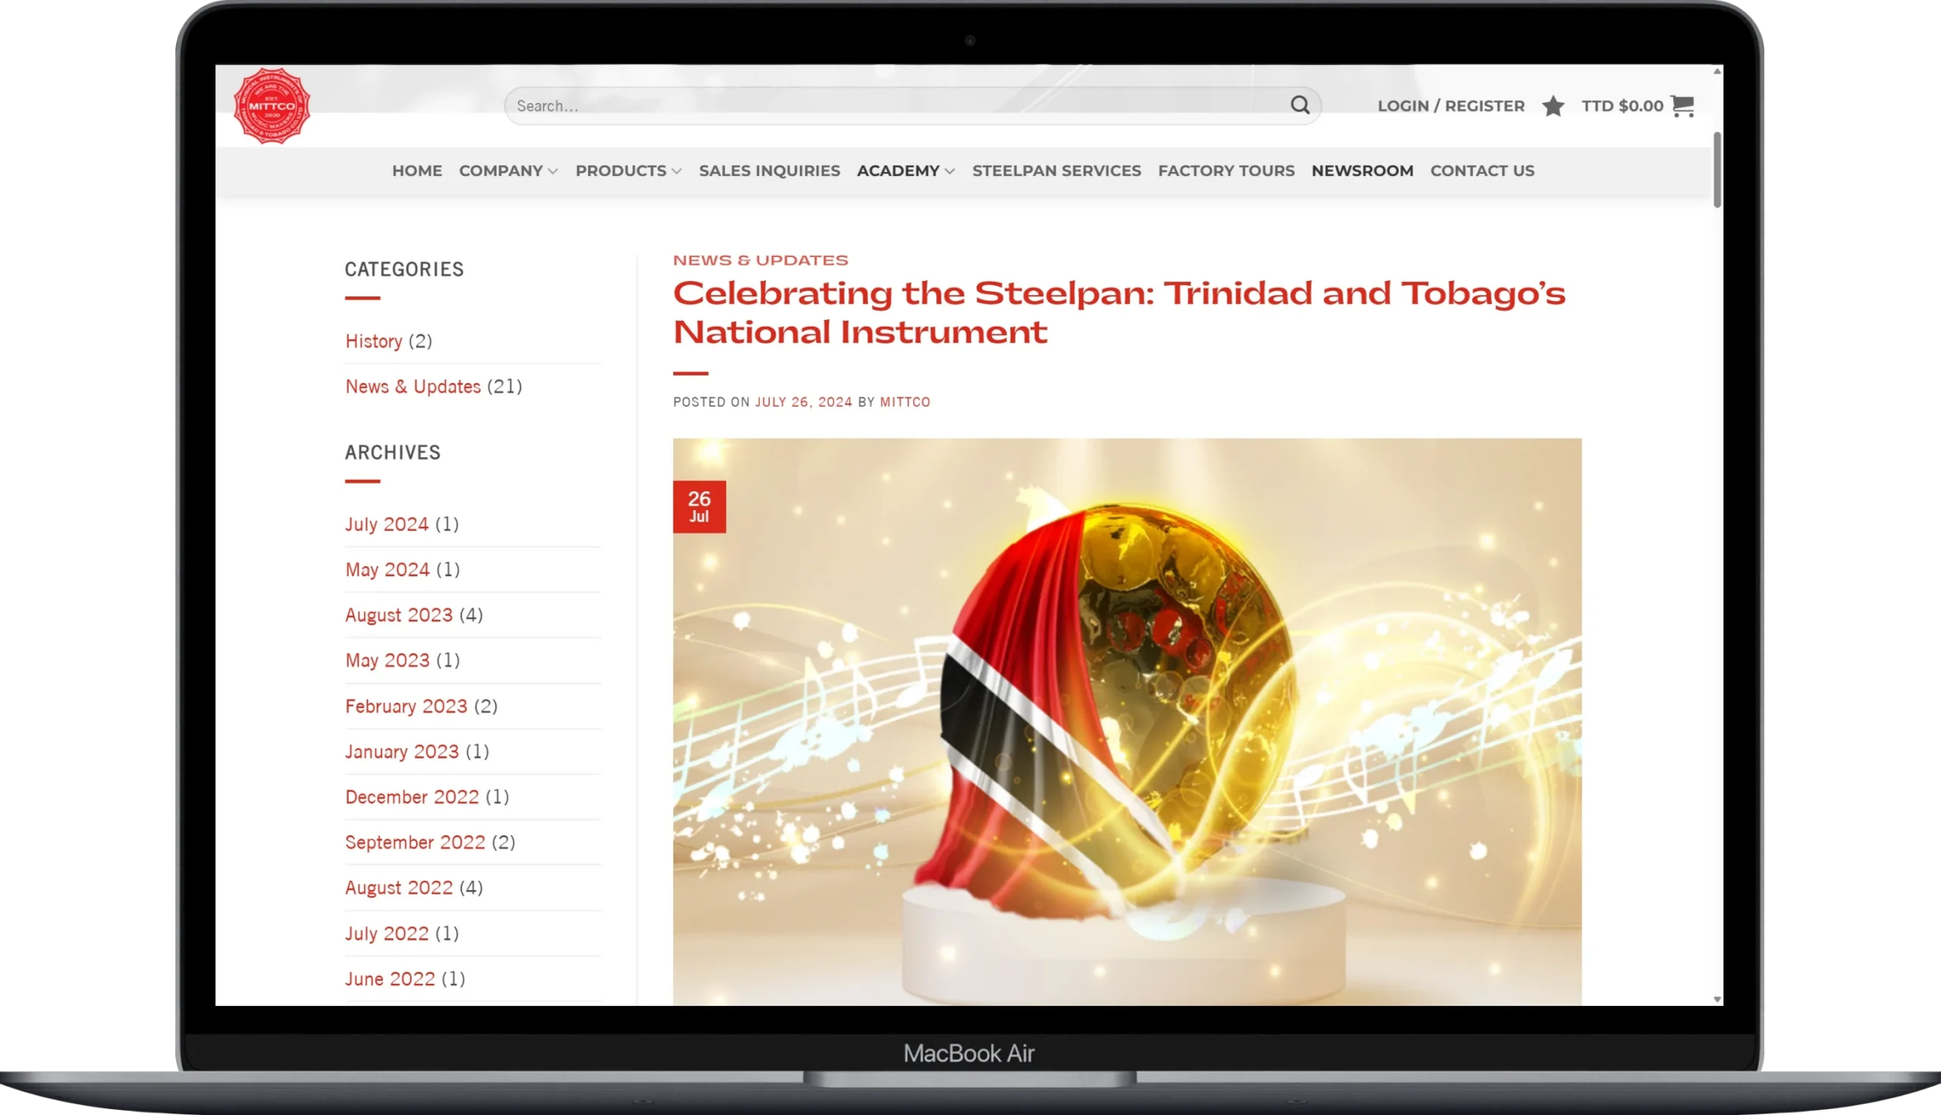The height and width of the screenshot is (1115, 1941).
Task: Click the search magnifier icon
Action: click(x=1300, y=105)
